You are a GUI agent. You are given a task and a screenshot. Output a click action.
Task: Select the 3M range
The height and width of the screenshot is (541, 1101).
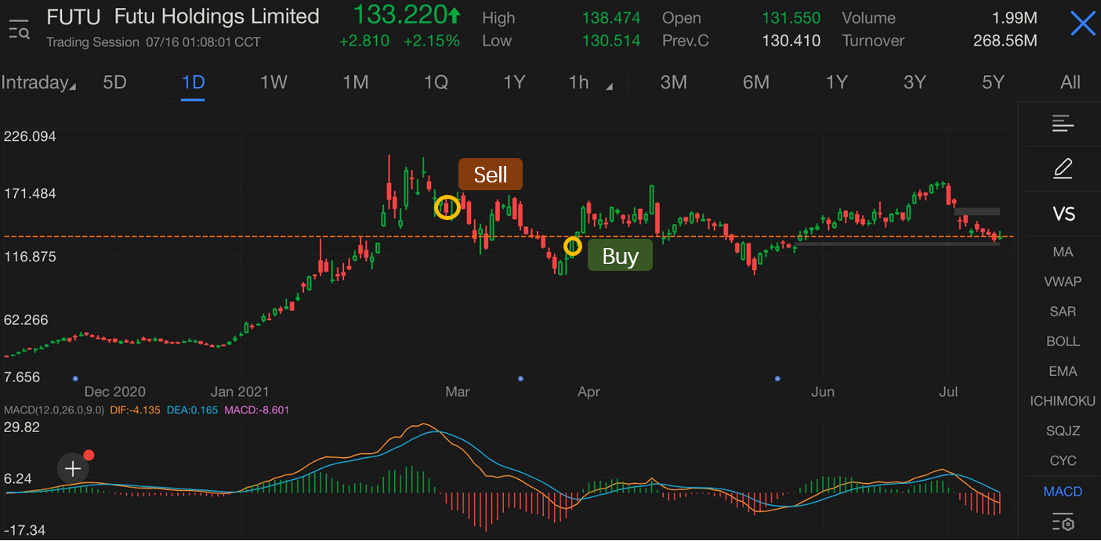pyautogui.click(x=673, y=82)
